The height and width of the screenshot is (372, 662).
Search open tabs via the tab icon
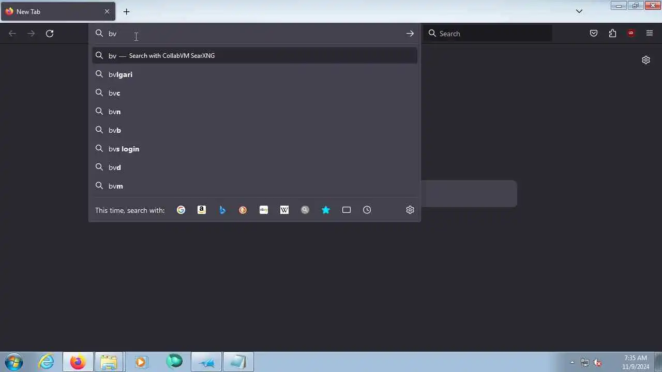[347, 210]
